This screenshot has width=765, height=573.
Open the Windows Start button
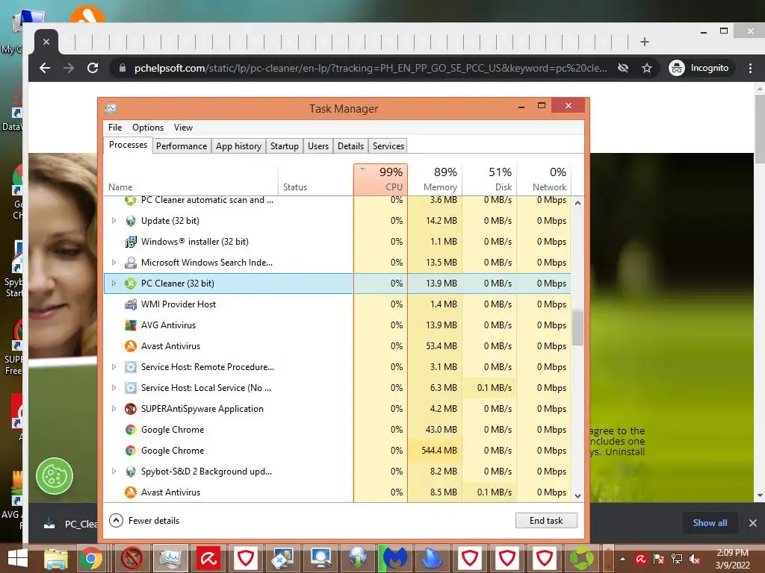(x=18, y=558)
